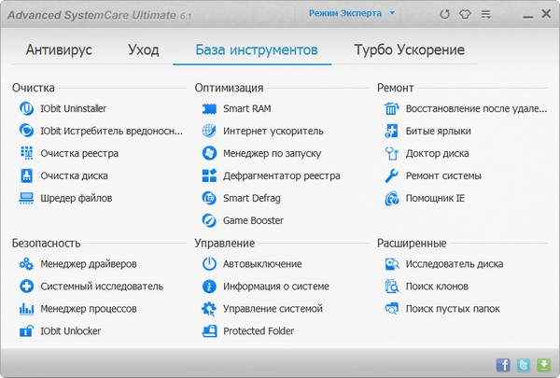Open Поиск клонов duplicate finder
The image size is (560, 378).
[436, 287]
